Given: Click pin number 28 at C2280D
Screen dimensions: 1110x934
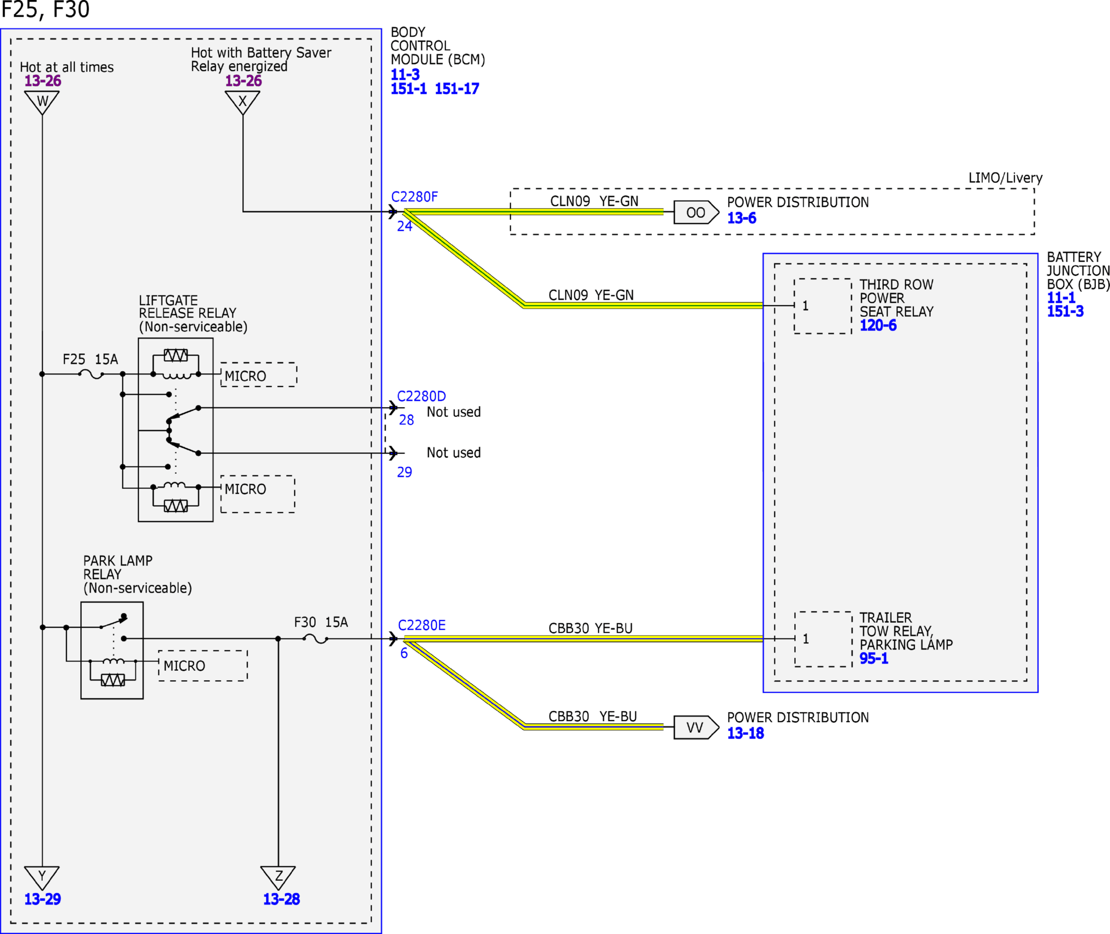Looking at the screenshot, I should [x=406, y=420].
